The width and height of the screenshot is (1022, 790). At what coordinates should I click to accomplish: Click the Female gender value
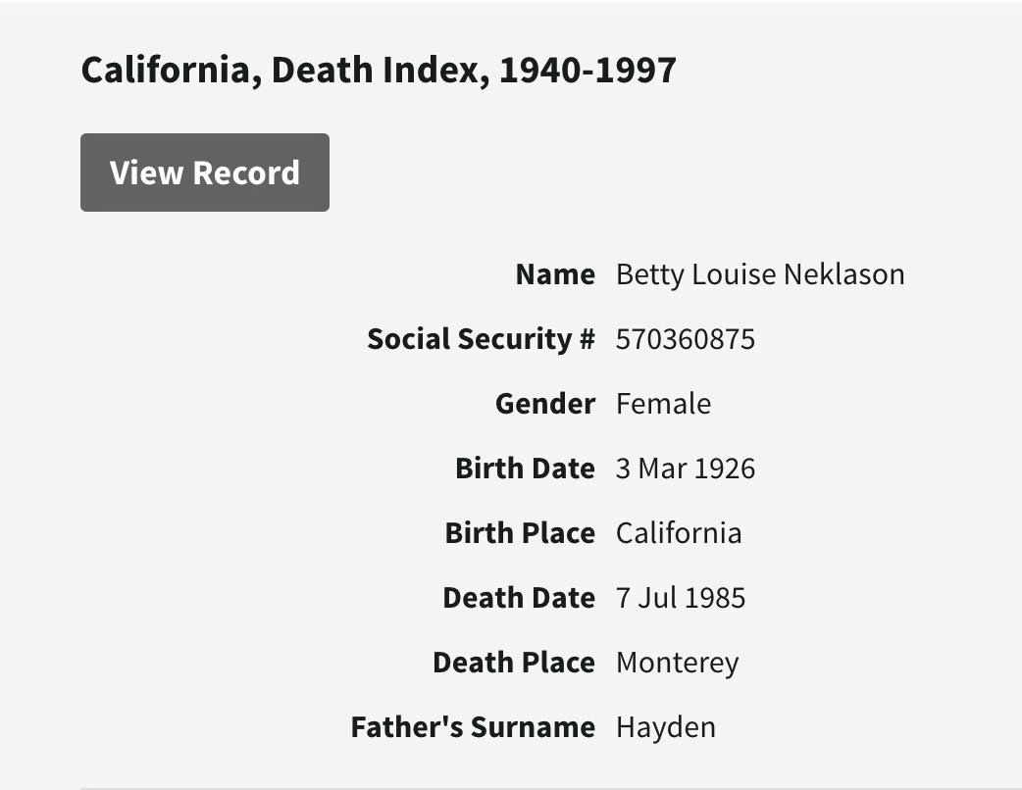[663, 404]
